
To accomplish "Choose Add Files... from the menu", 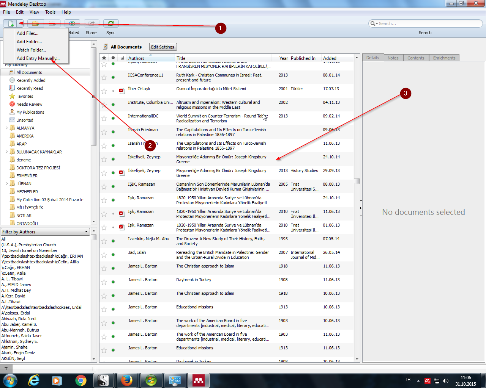I will [x=27, y=33].
